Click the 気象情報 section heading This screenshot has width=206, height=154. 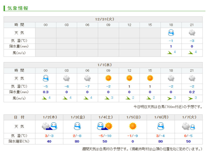17,8
